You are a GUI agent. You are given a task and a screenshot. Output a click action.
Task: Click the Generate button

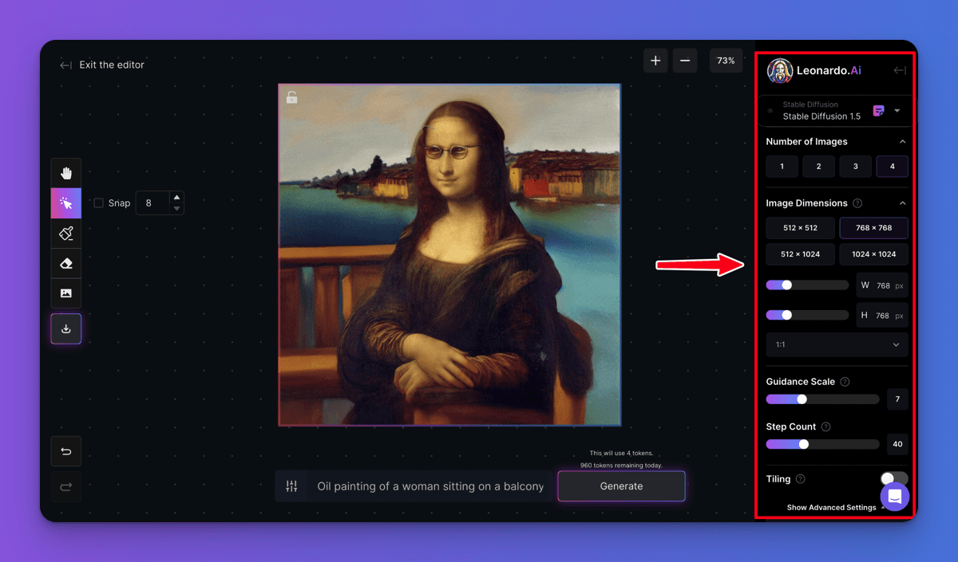coord(621,486)
